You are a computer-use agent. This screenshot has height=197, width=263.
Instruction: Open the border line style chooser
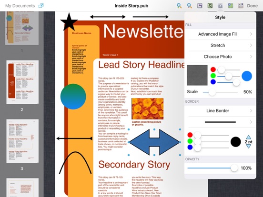tap(220, 122)
